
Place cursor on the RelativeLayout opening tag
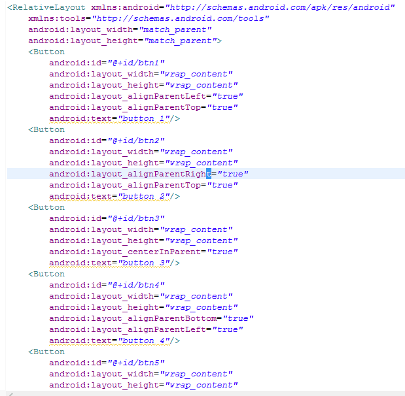46,7
